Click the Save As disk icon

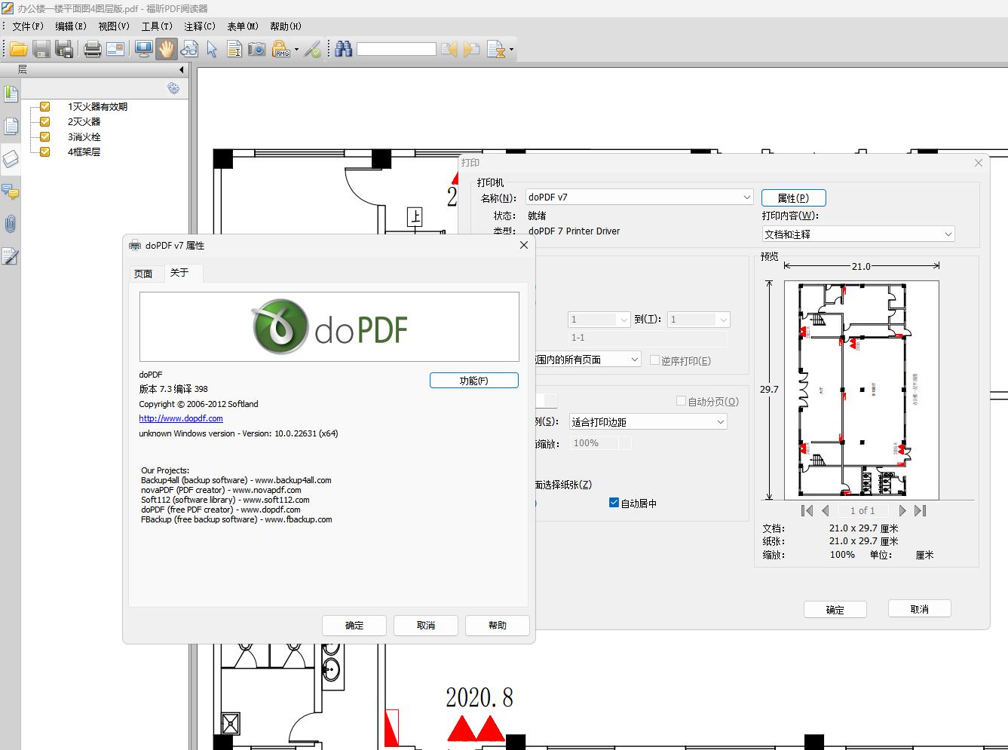(65, 50)
